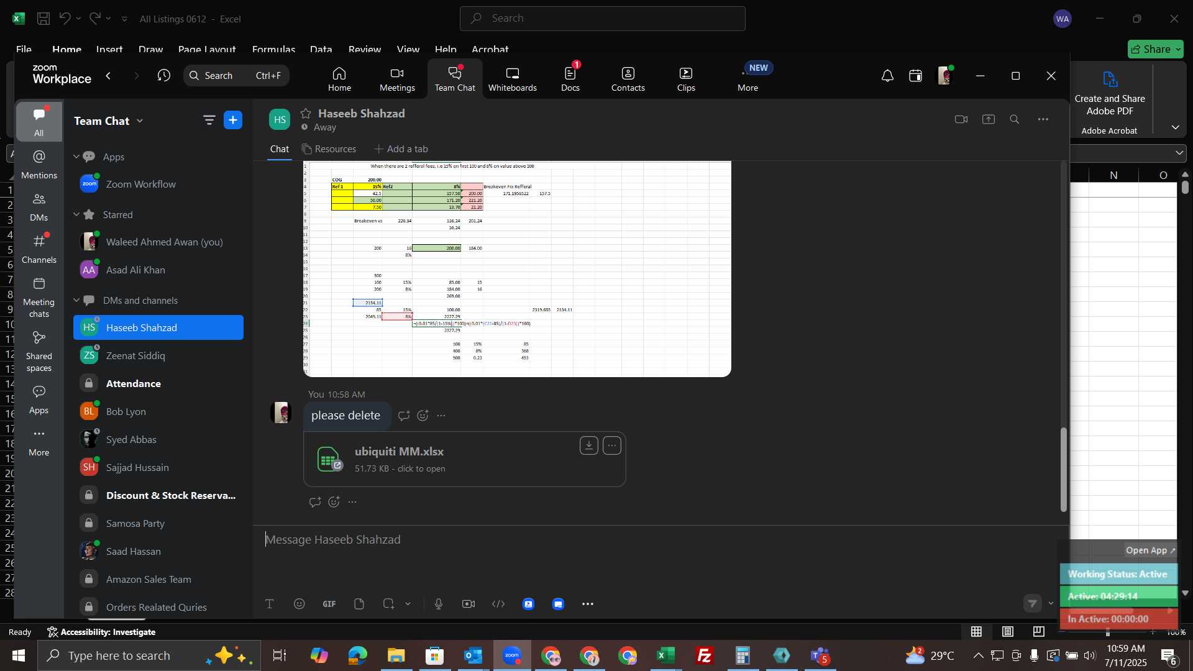The image size is (1193, 671).
Task: Open send options dropdown arrow
Action: [x=1051, y=603]
